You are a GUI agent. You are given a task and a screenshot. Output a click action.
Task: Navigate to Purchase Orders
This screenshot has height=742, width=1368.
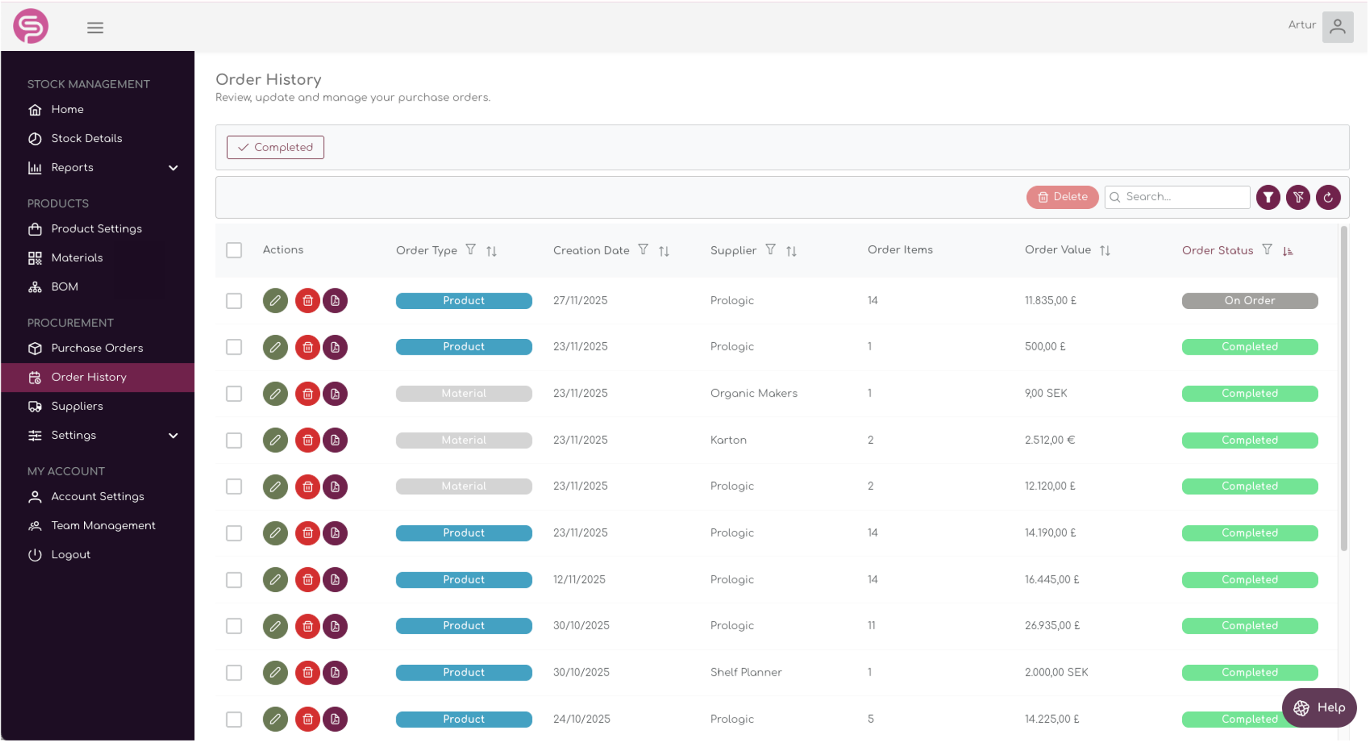pyautogui.click(x=97, y=348)
